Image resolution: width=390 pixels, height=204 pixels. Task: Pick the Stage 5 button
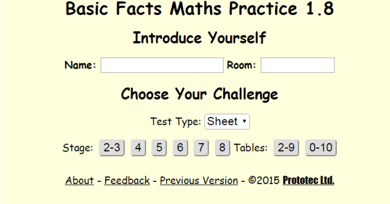[159, 148]
